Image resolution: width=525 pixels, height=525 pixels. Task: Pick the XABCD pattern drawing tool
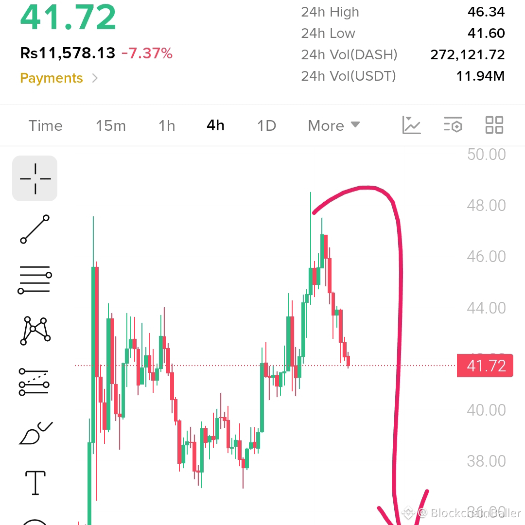[x=35, y=331]
